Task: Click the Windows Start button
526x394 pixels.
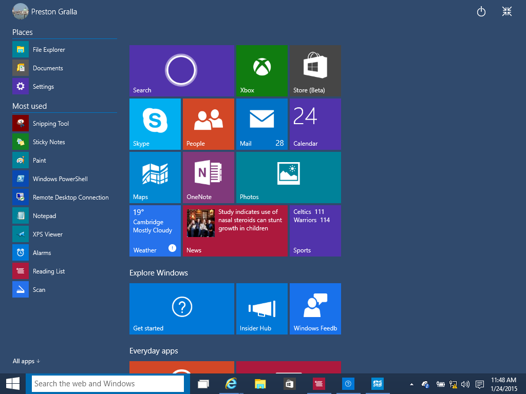Action: 13,384
